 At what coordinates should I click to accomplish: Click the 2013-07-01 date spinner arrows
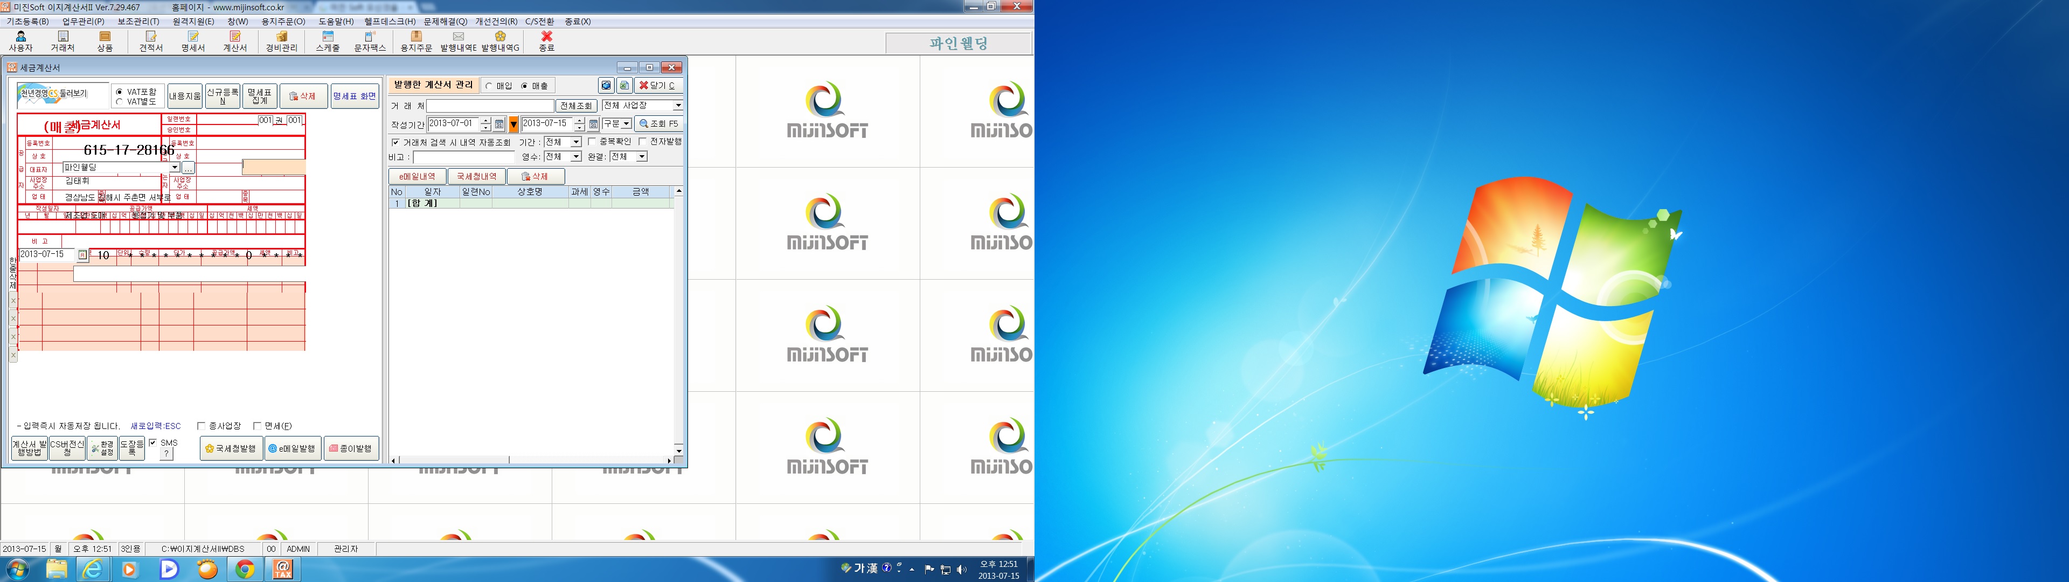coord(485,124)
